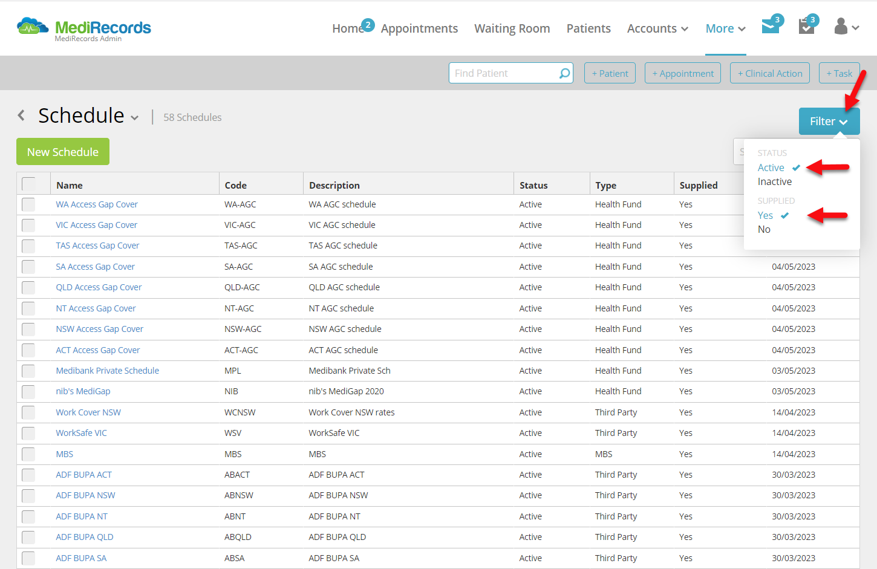The height and width of the screenshot is (569, 877).
Task: Select Active status filter
Action: pos(771,167)
